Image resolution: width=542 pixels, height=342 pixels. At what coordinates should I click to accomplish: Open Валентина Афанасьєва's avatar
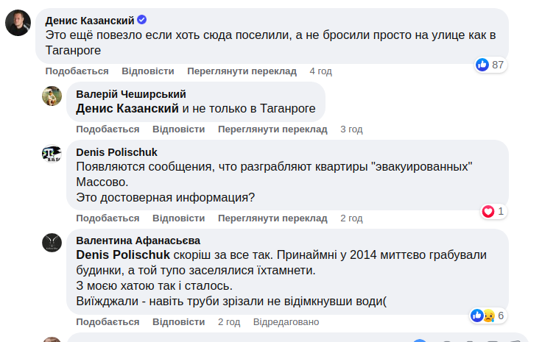(x=51, y=243)
